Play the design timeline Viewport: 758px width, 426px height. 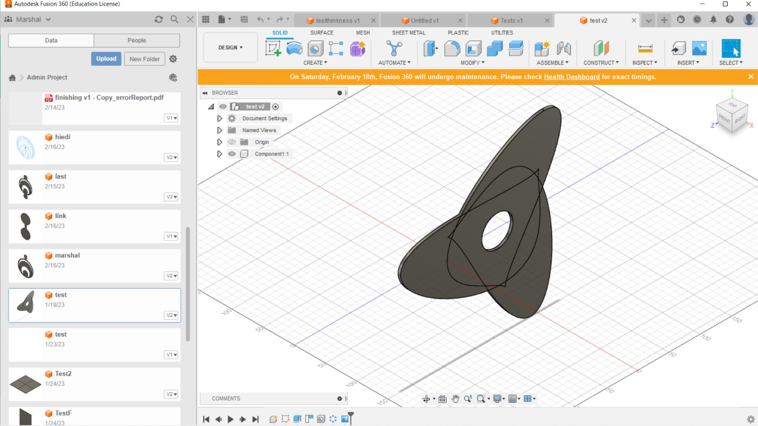(230, 419)
